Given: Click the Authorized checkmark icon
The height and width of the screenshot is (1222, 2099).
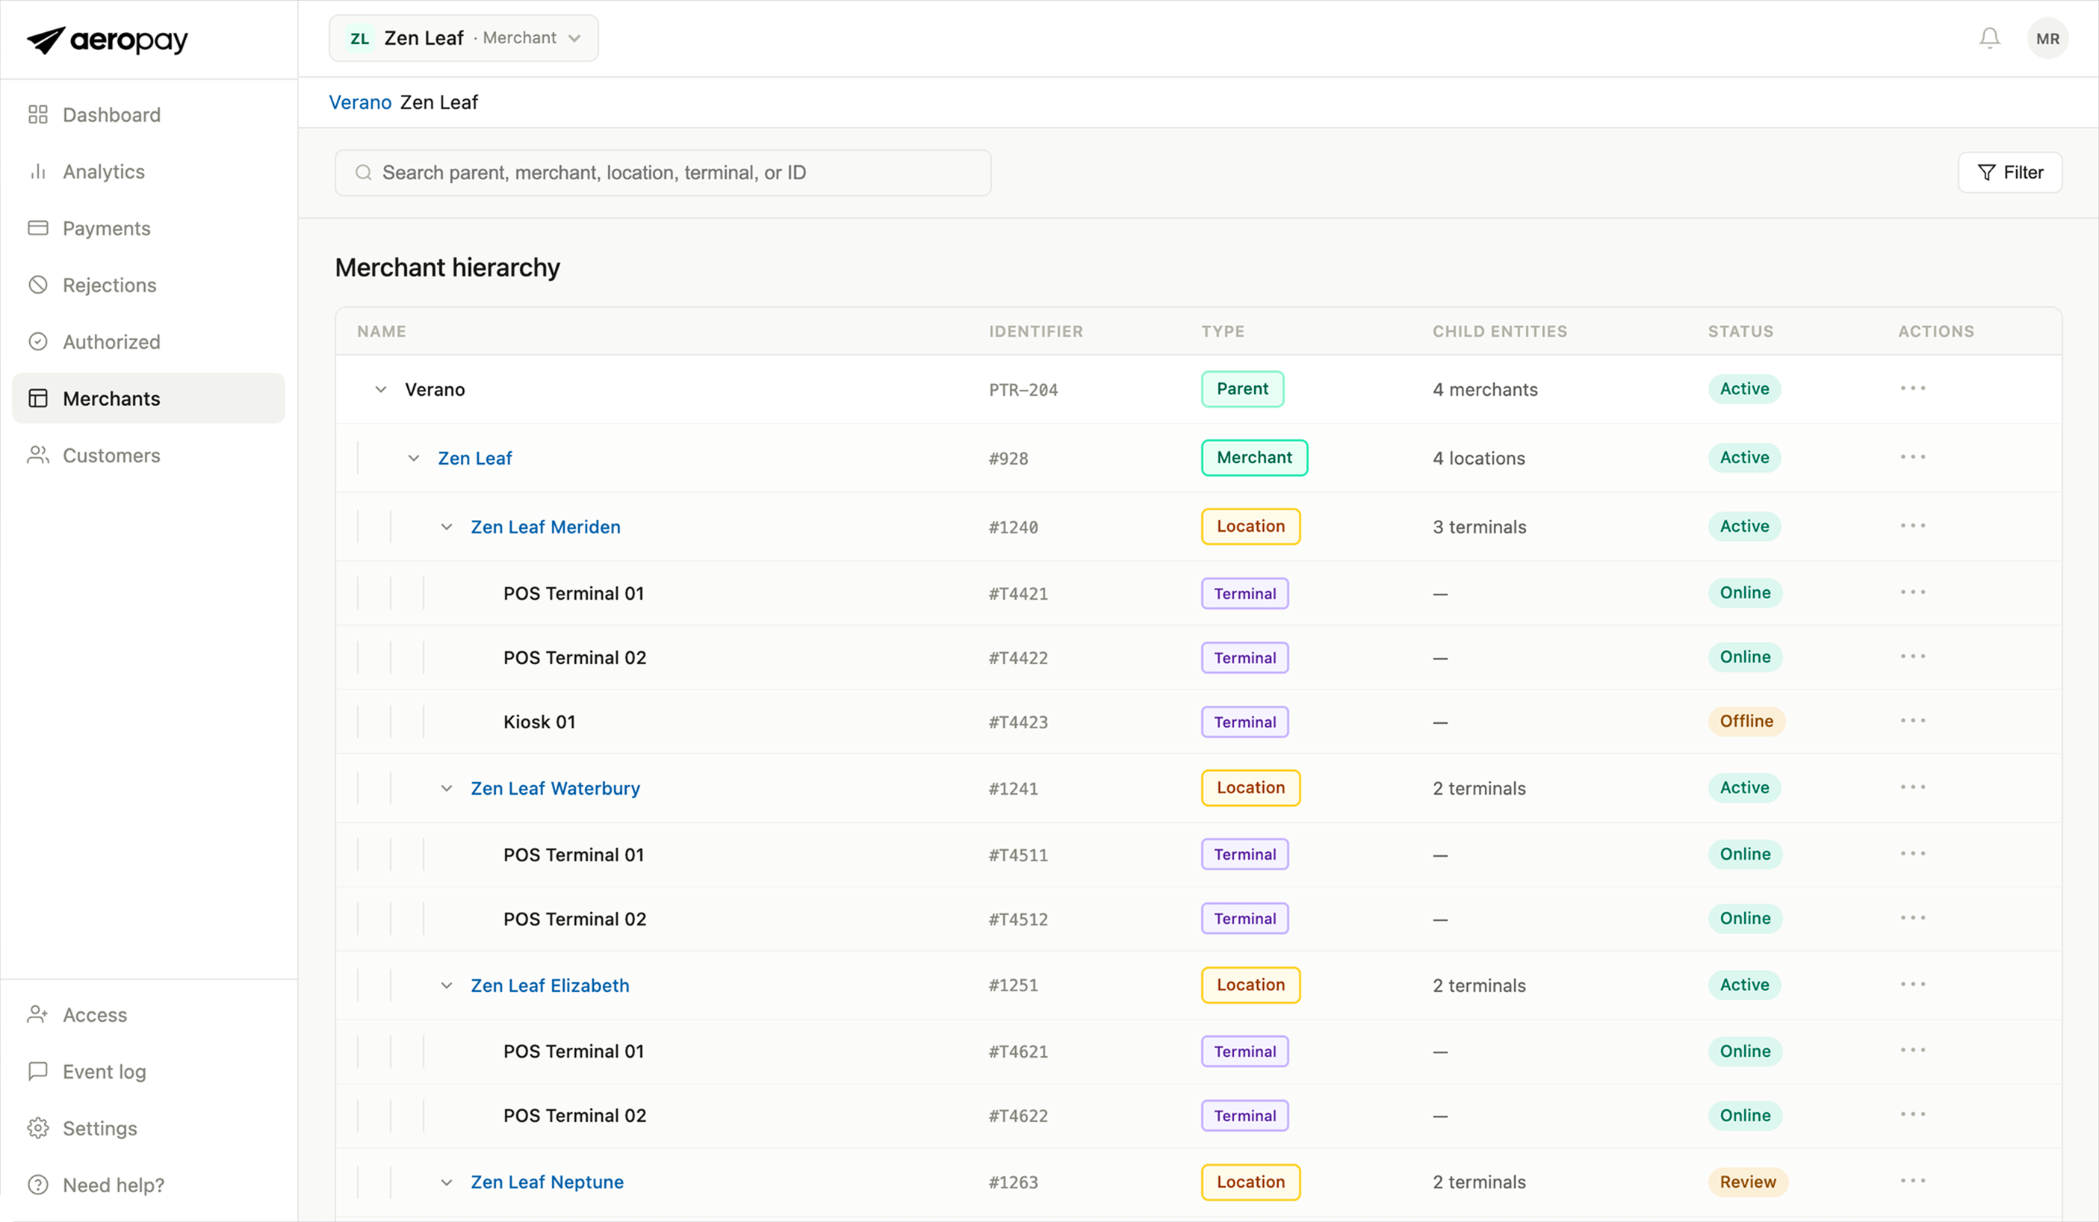Looking at the screenshot, I should [38, 341].
